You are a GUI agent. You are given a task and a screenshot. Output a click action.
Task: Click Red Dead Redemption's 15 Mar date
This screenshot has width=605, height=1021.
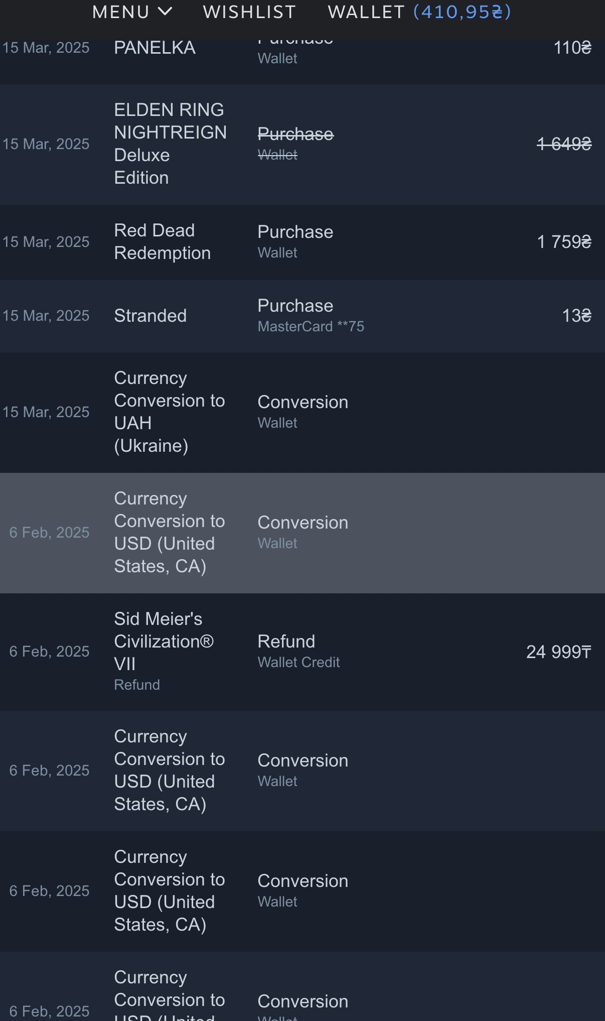46,242
